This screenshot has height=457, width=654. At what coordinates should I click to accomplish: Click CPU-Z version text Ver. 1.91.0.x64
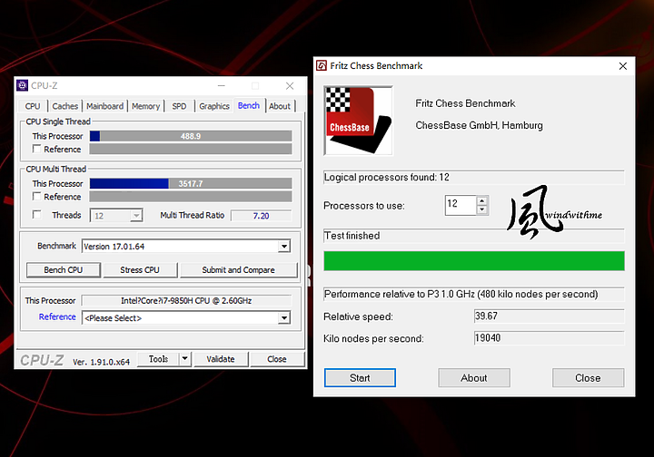[102, 362]
